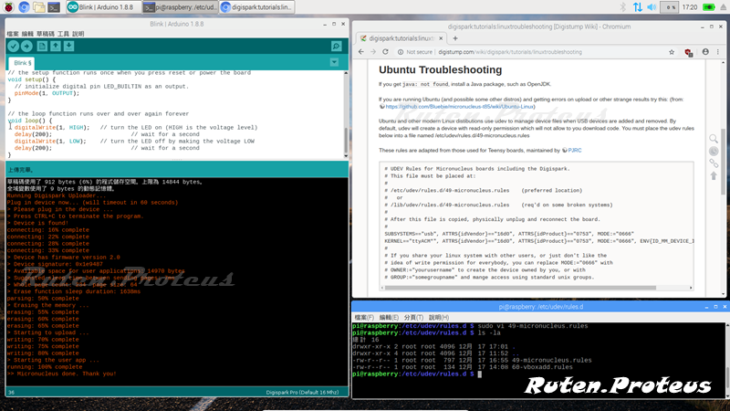This screenshot has height=411, width=730.
Task: Open the 草稿碼 menu in Arduino
Action: [45, 34]
